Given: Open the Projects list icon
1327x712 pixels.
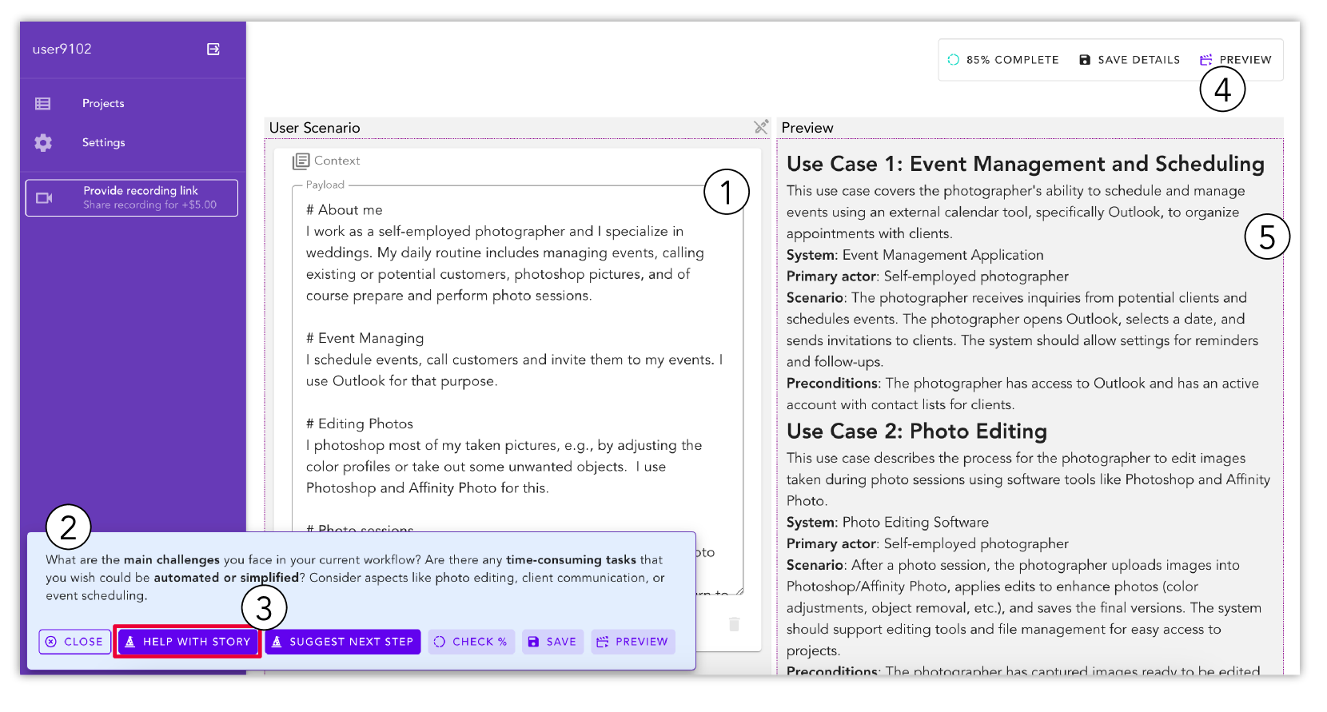Looking at the screenshot, I should pos(43,104).
